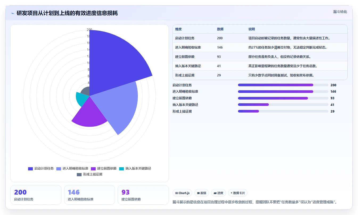Click the lightning icon beside the page title

13,13
